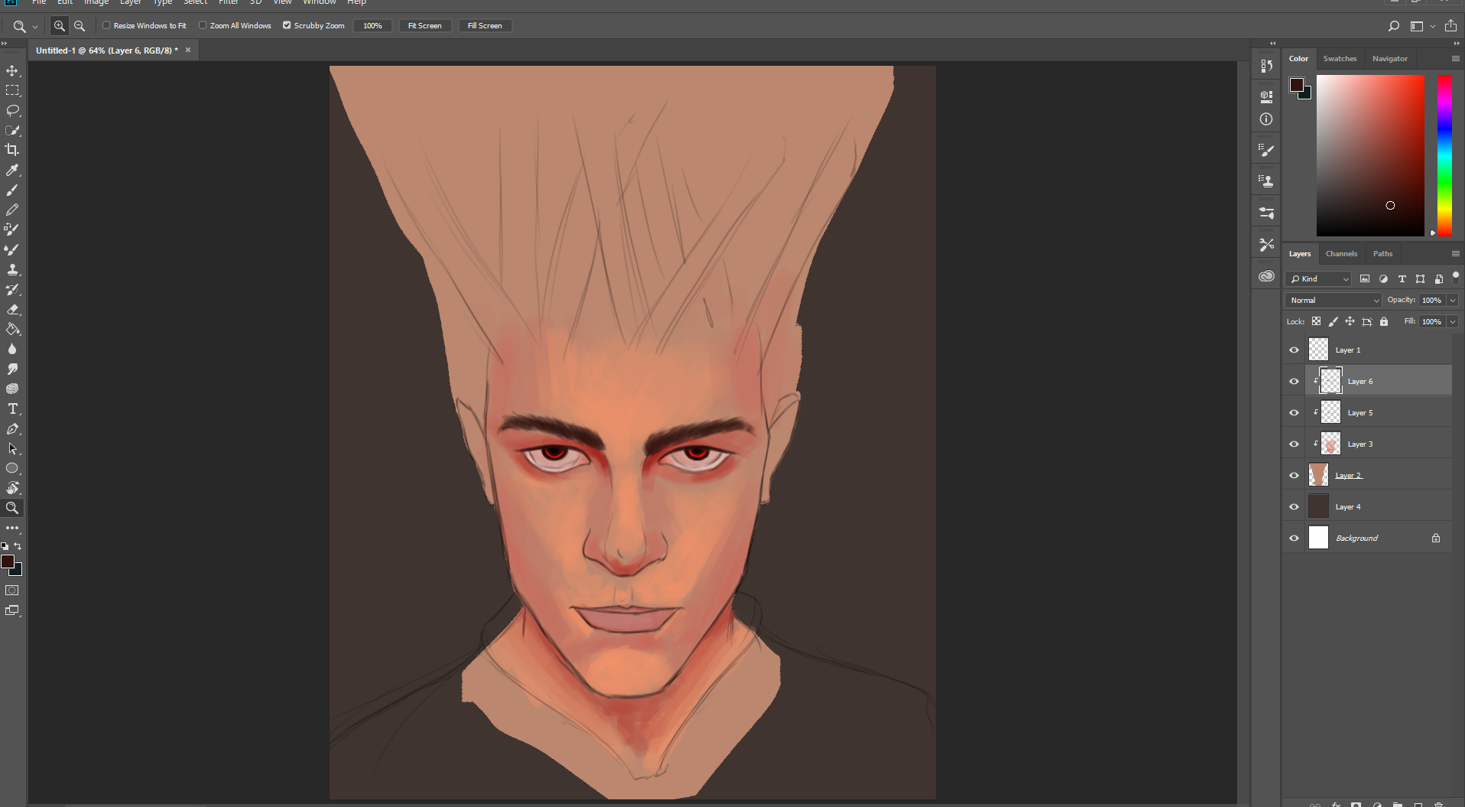
Task: Select the Ellipse shape tool
Action: pos(12,468)
